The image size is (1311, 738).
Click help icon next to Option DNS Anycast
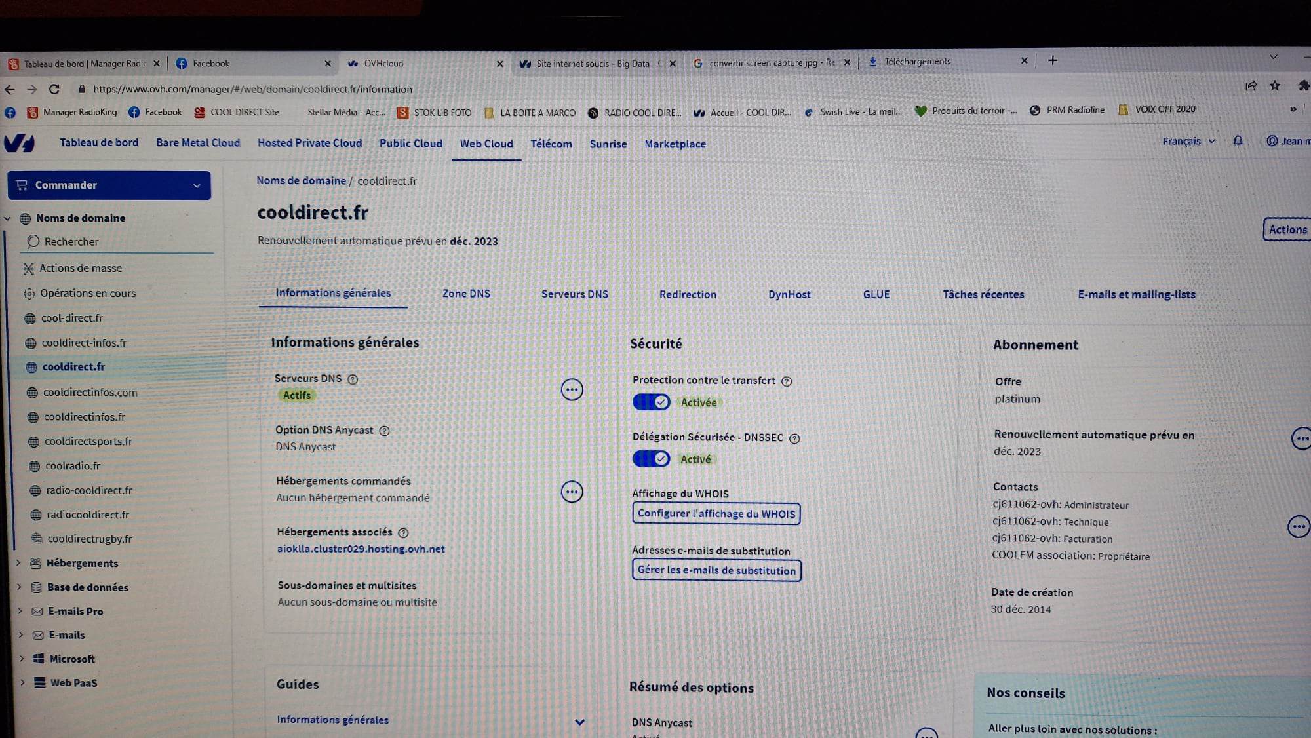(385, 431)
